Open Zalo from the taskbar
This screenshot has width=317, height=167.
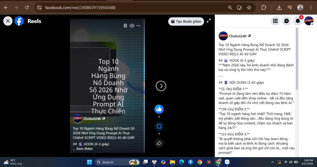point(227,162)
